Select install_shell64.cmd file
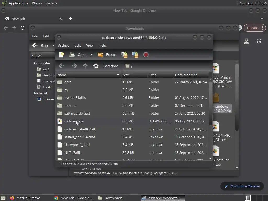The height and width of the screenshot is (201, 268). (x=132, y=137)
